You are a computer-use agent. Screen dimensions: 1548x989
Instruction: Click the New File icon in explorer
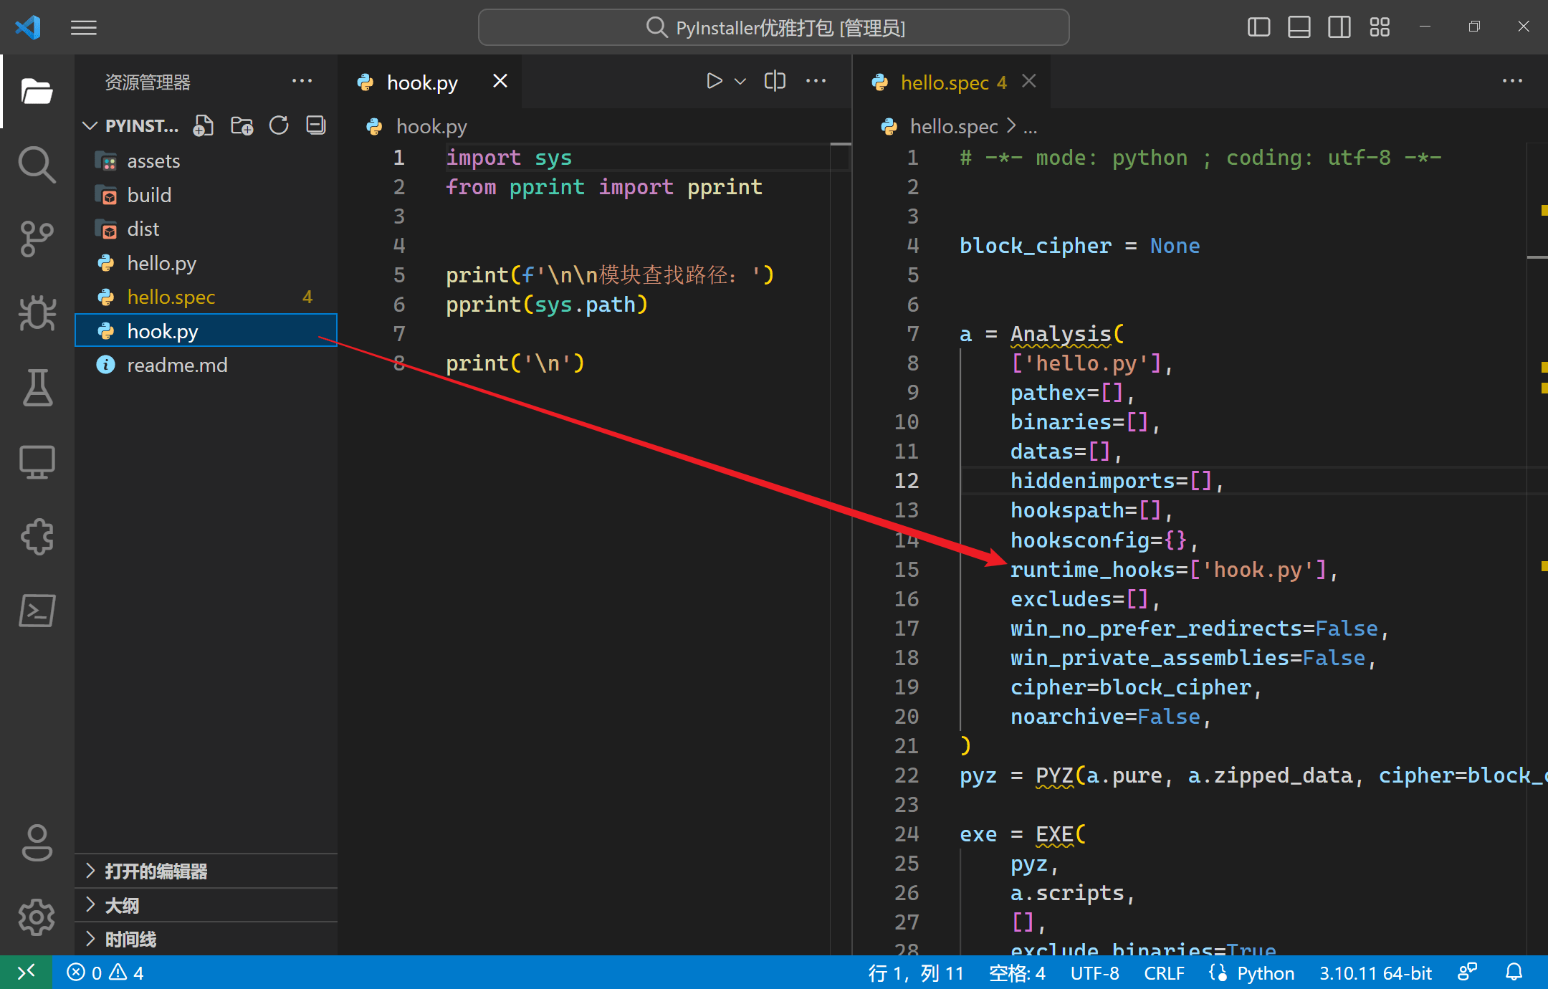tap(204, 126)
